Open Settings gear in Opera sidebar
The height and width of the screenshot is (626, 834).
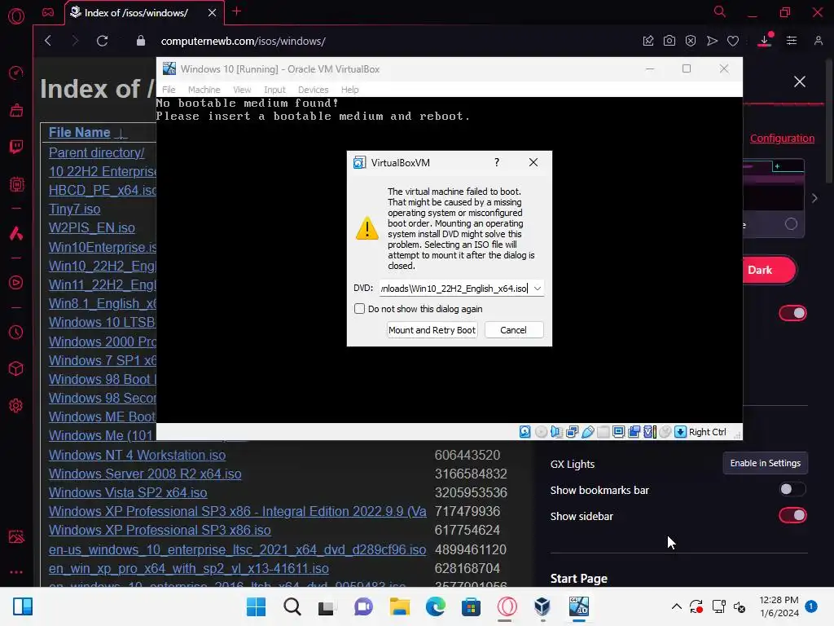tap(16, 406)
